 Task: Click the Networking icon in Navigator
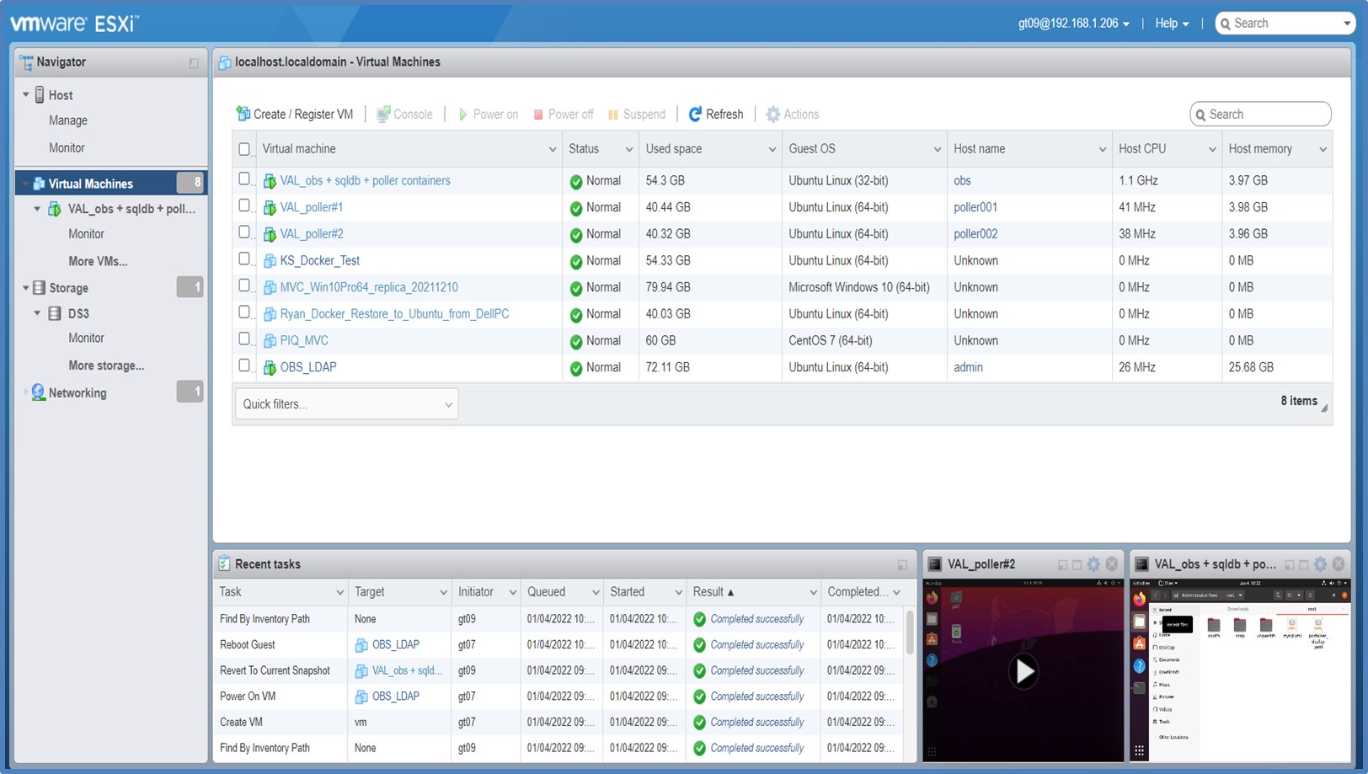pyautogui.click(x=39, y=392)
